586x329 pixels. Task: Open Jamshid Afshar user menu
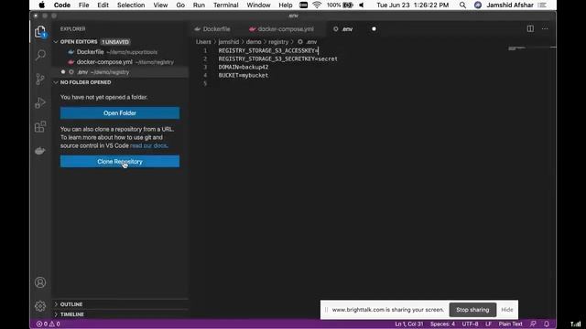pyautogui.click(x=510, y=5)
